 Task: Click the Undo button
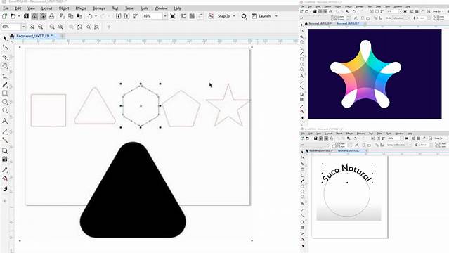[90, 16]
